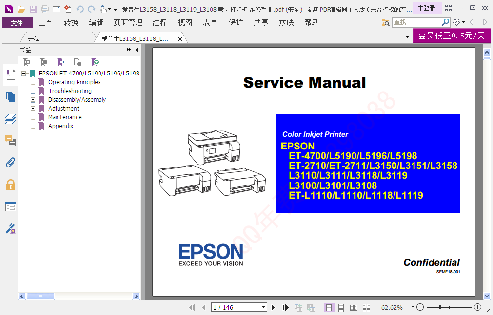This screenshot has height=315, width=493.
Task: Open the Bookmarks side panel icon
Action: point(10,75)
